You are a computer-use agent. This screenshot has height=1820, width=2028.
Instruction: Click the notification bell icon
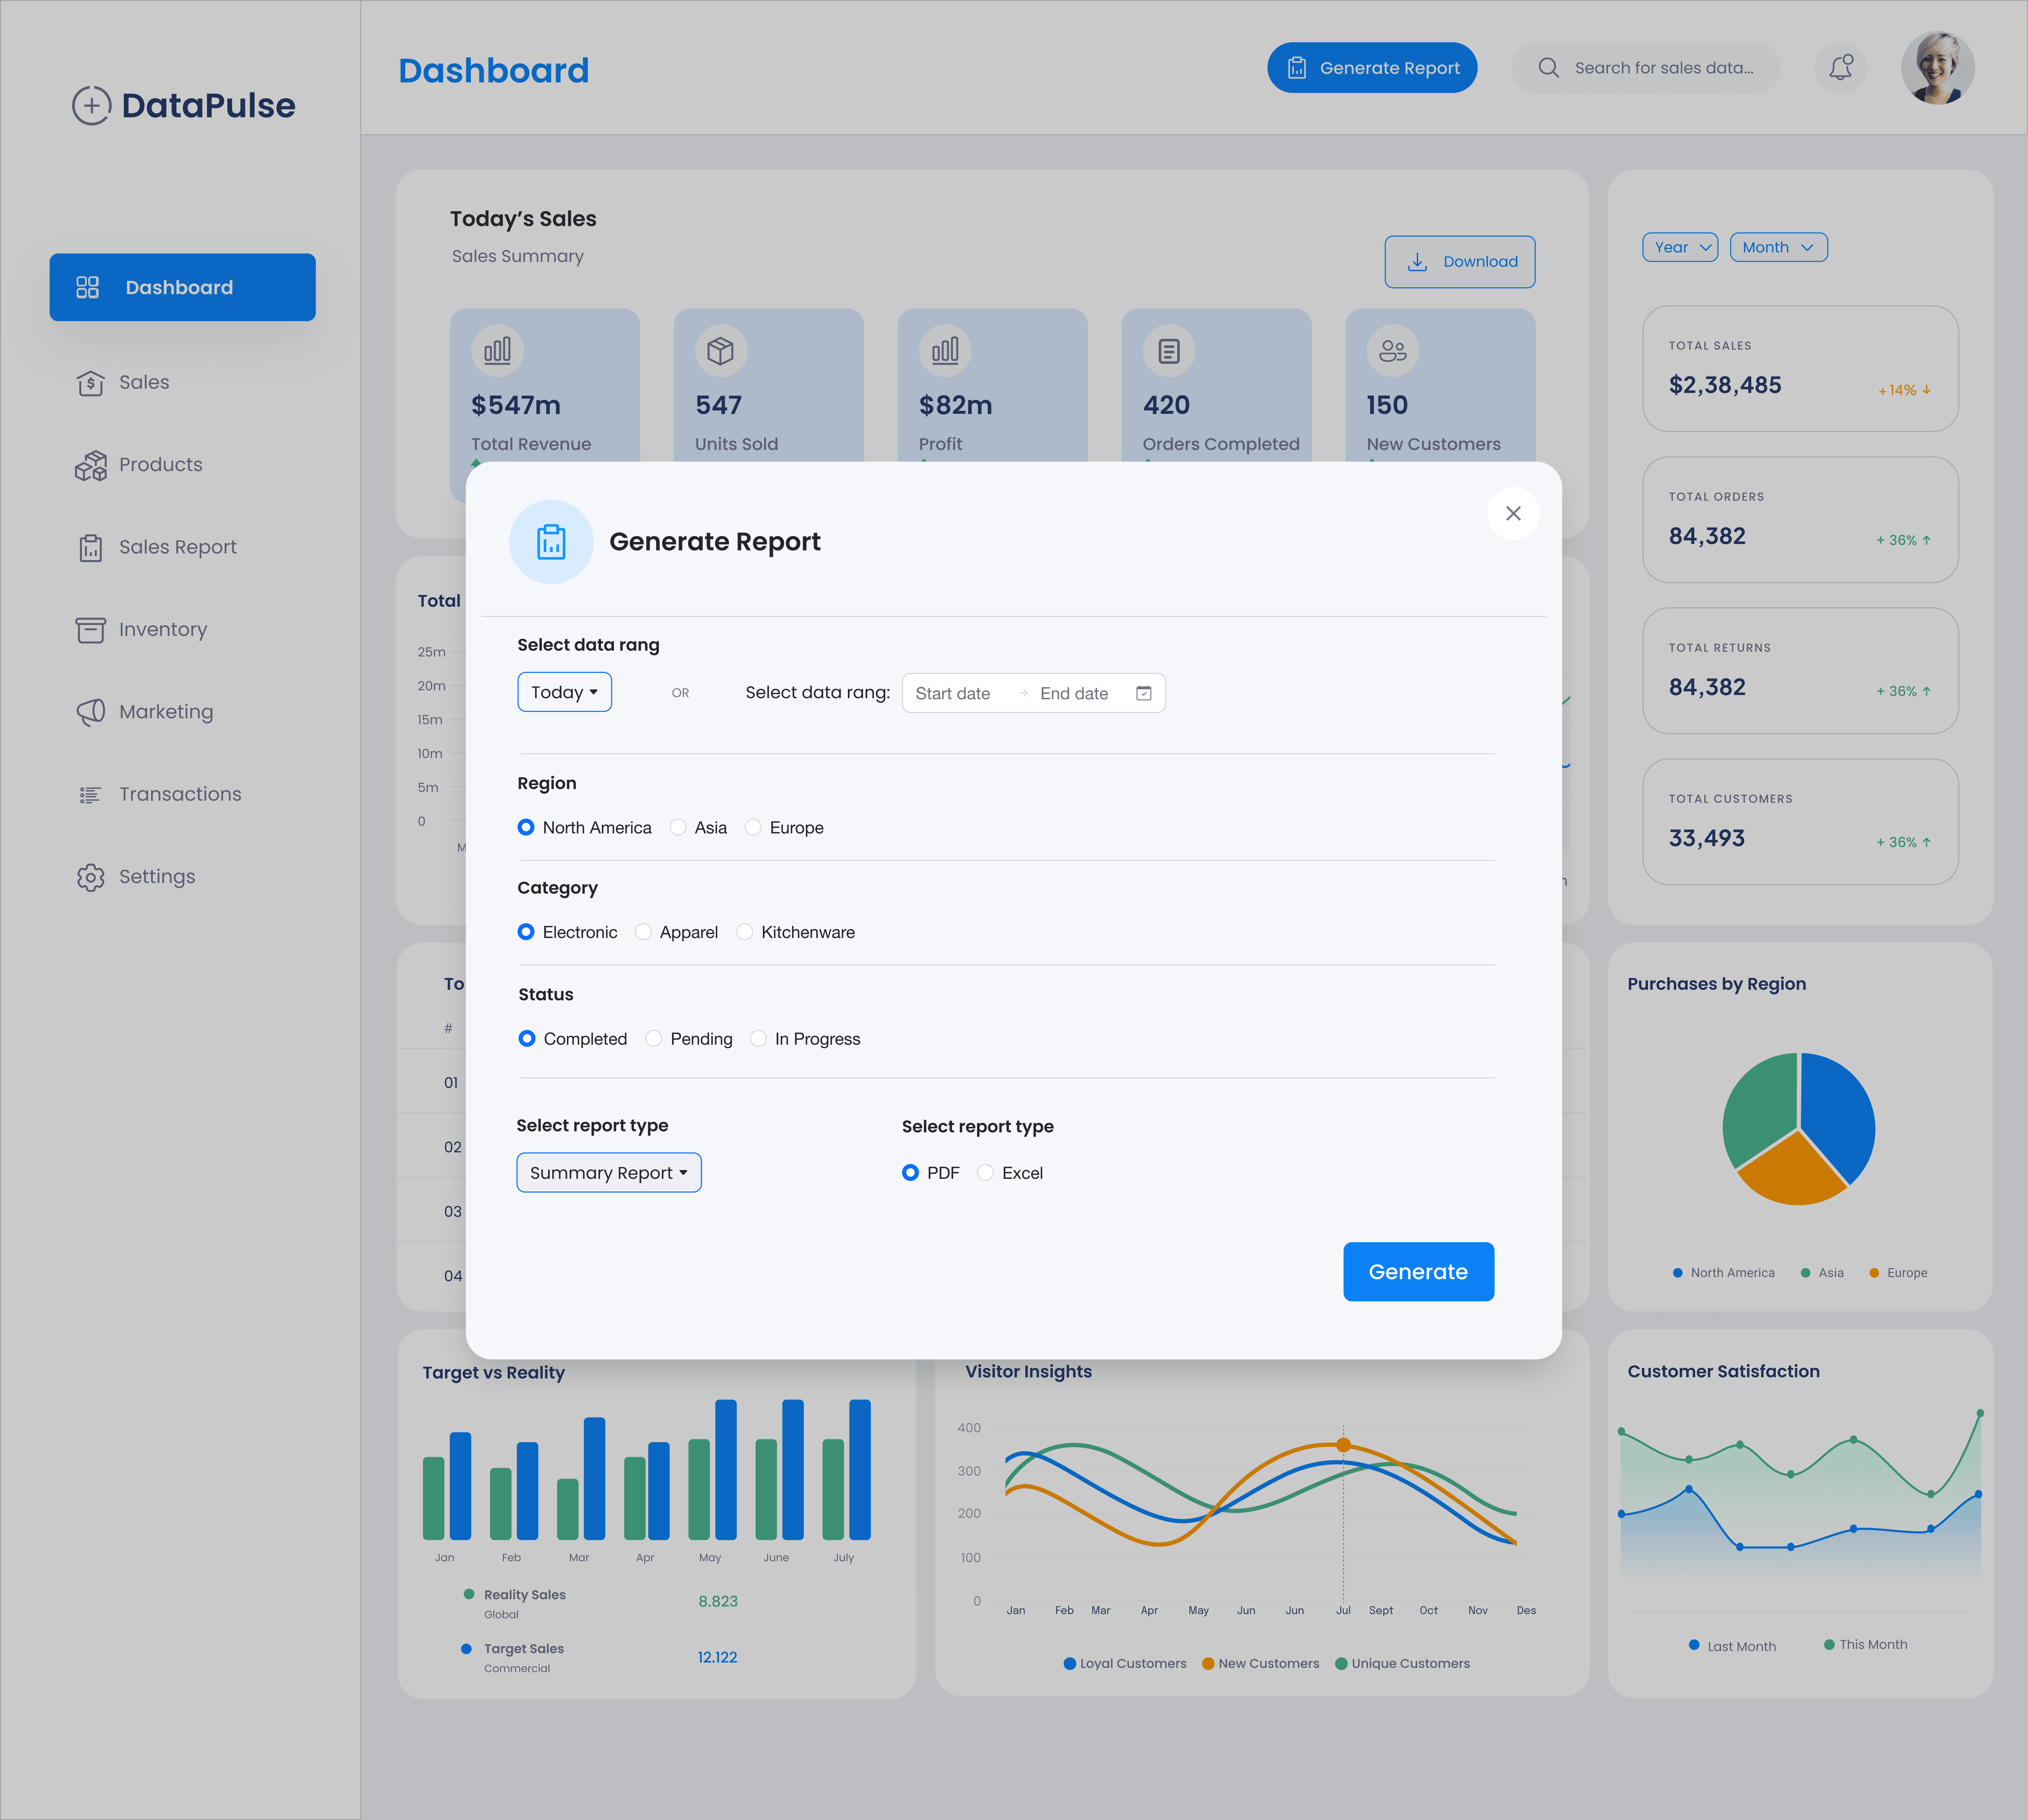(x=1840, y=68)
